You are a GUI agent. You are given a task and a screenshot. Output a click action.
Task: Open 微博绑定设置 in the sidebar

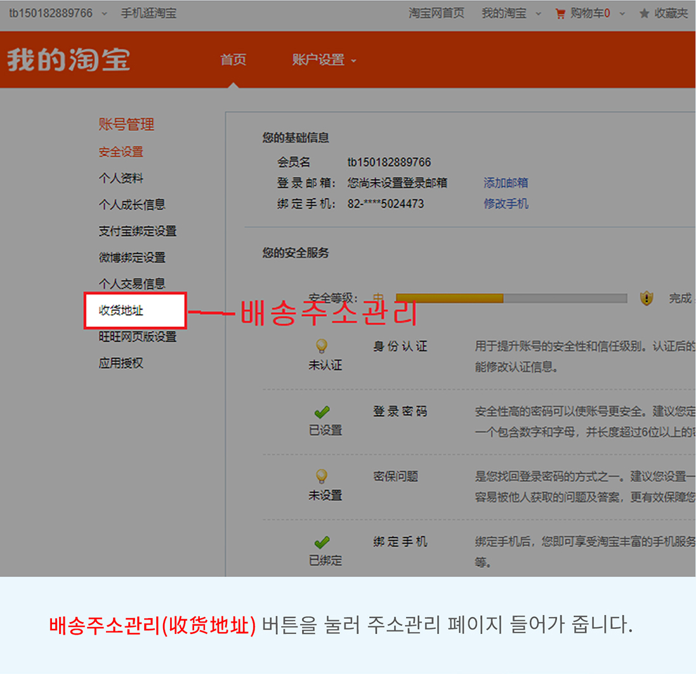coord(132,257)
